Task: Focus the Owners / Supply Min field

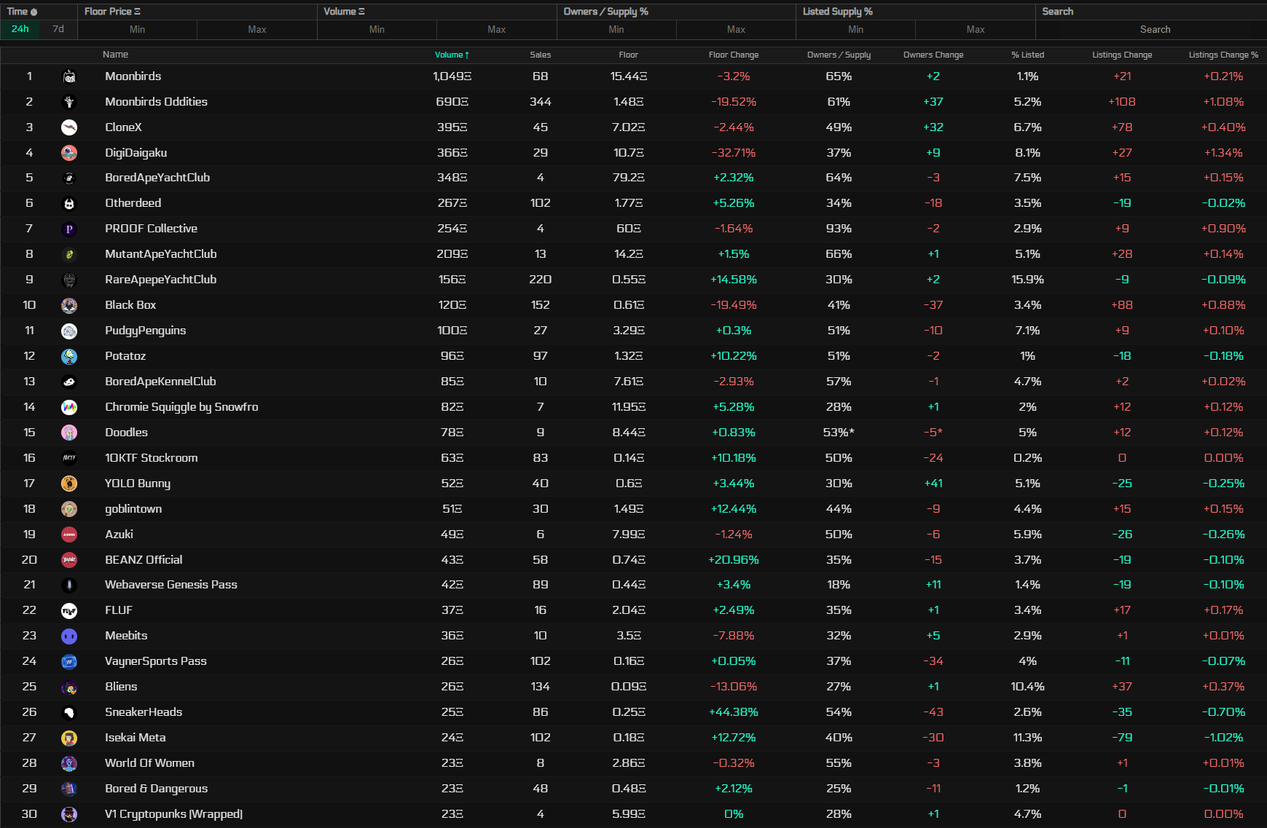Action: 616,30
